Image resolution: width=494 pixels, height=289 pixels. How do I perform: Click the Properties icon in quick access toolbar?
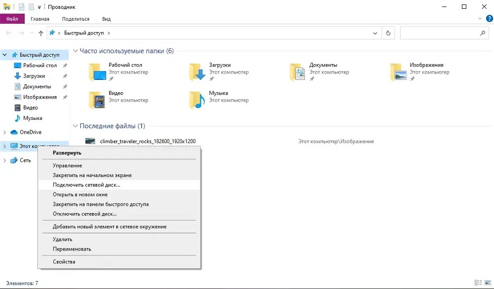coord(21,7)
